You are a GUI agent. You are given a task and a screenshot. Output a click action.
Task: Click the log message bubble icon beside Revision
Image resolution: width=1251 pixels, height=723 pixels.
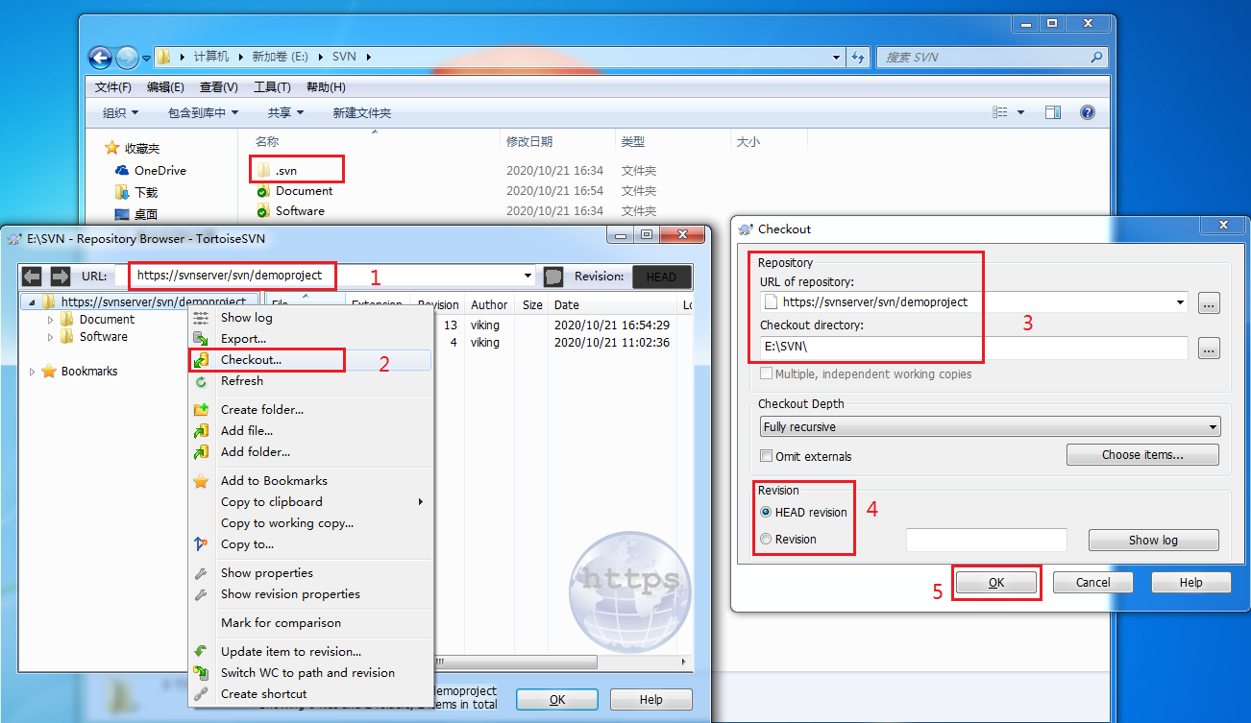[x=553, y=277]
